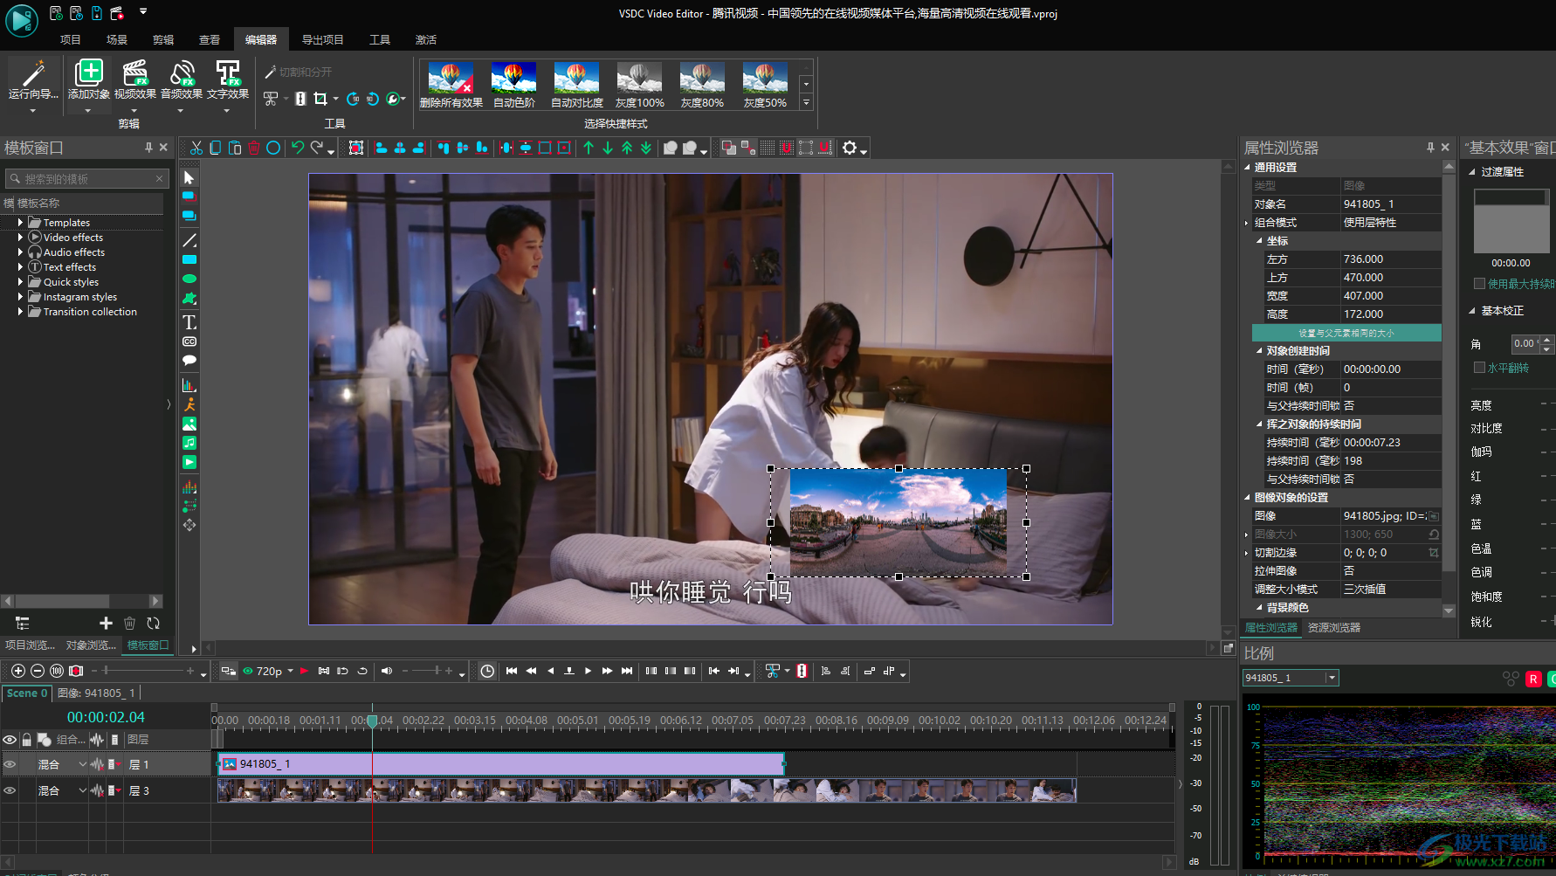Select the Text (T) tool
This screenshot has height=876, width=1556.
coord(189,322)
